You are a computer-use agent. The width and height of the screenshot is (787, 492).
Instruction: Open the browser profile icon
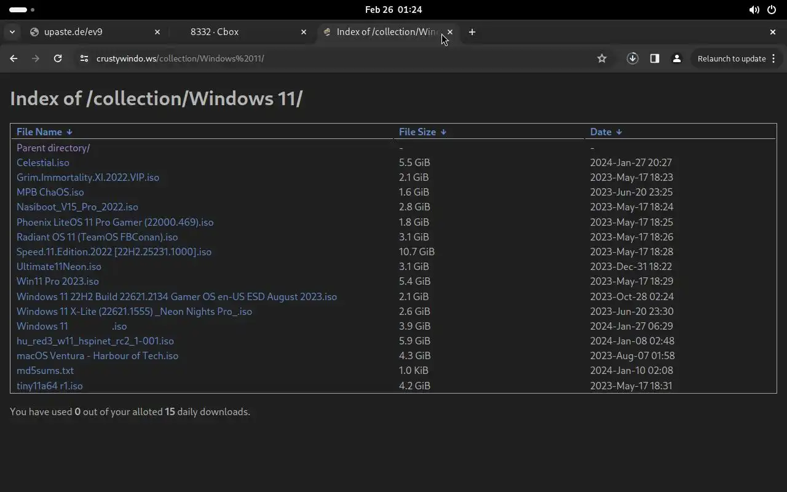(676, 58)
